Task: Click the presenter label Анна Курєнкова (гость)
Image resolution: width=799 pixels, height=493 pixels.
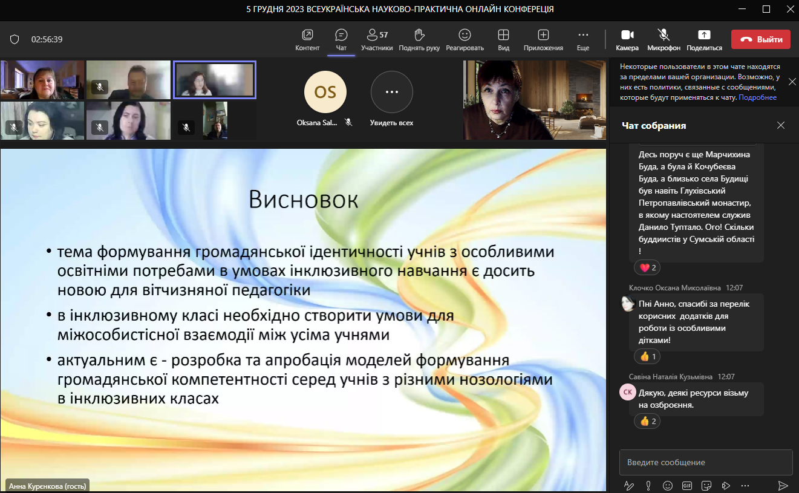Action: pos(48,485)
